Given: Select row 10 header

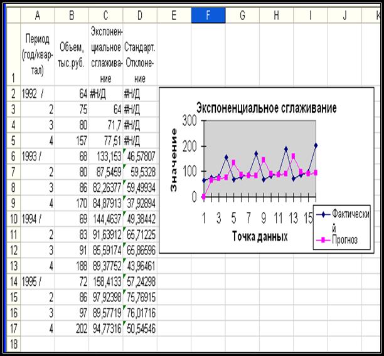Looking at the screenshot, I should (x=13, y=219).
